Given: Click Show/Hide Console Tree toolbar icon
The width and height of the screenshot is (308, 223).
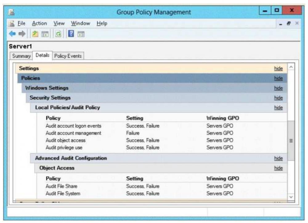Looking at the screenshot, I should click(x=44, y=34).
